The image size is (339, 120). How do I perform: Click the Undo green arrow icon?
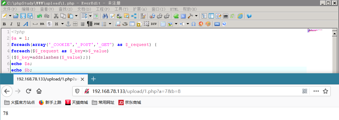tap(39, 16)
